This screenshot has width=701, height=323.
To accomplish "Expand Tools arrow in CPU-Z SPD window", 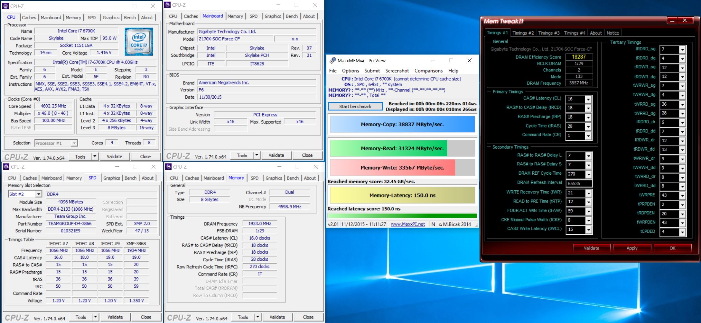I will 95,317.
